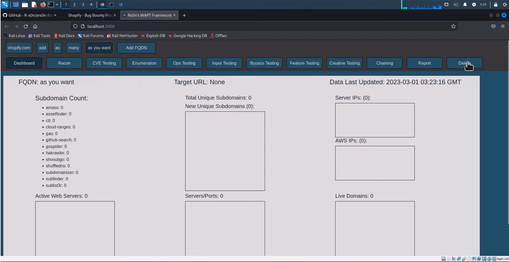Open the Kali NetHunter bookmark
This screenshot has width=509, height=262.
tap(122, 36)
